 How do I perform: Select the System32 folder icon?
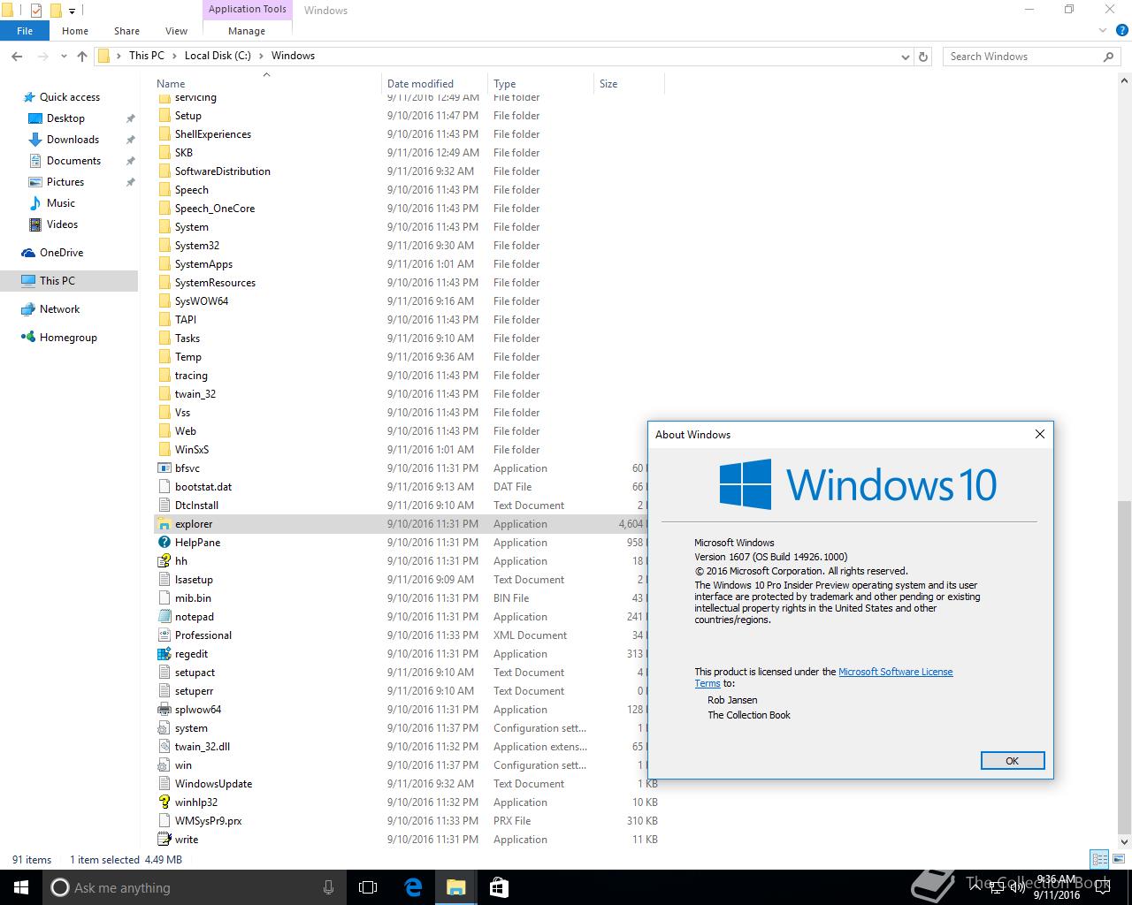point(164,246)
